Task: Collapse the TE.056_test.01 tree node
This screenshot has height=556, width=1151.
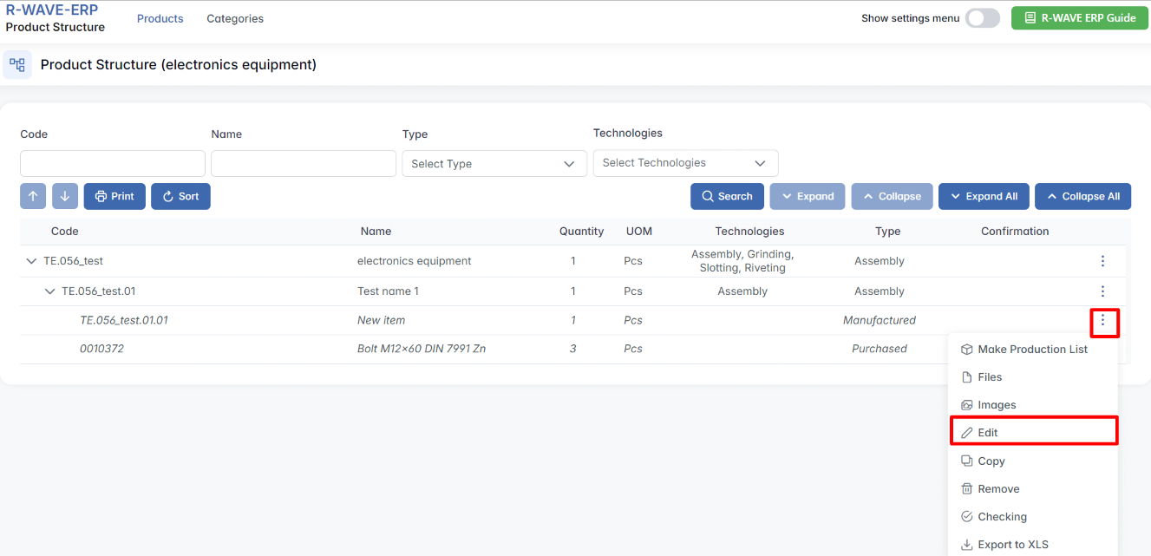Action: click(50, 291)
